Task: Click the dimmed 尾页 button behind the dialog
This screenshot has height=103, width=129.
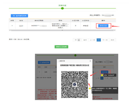Action: [111, 78]
